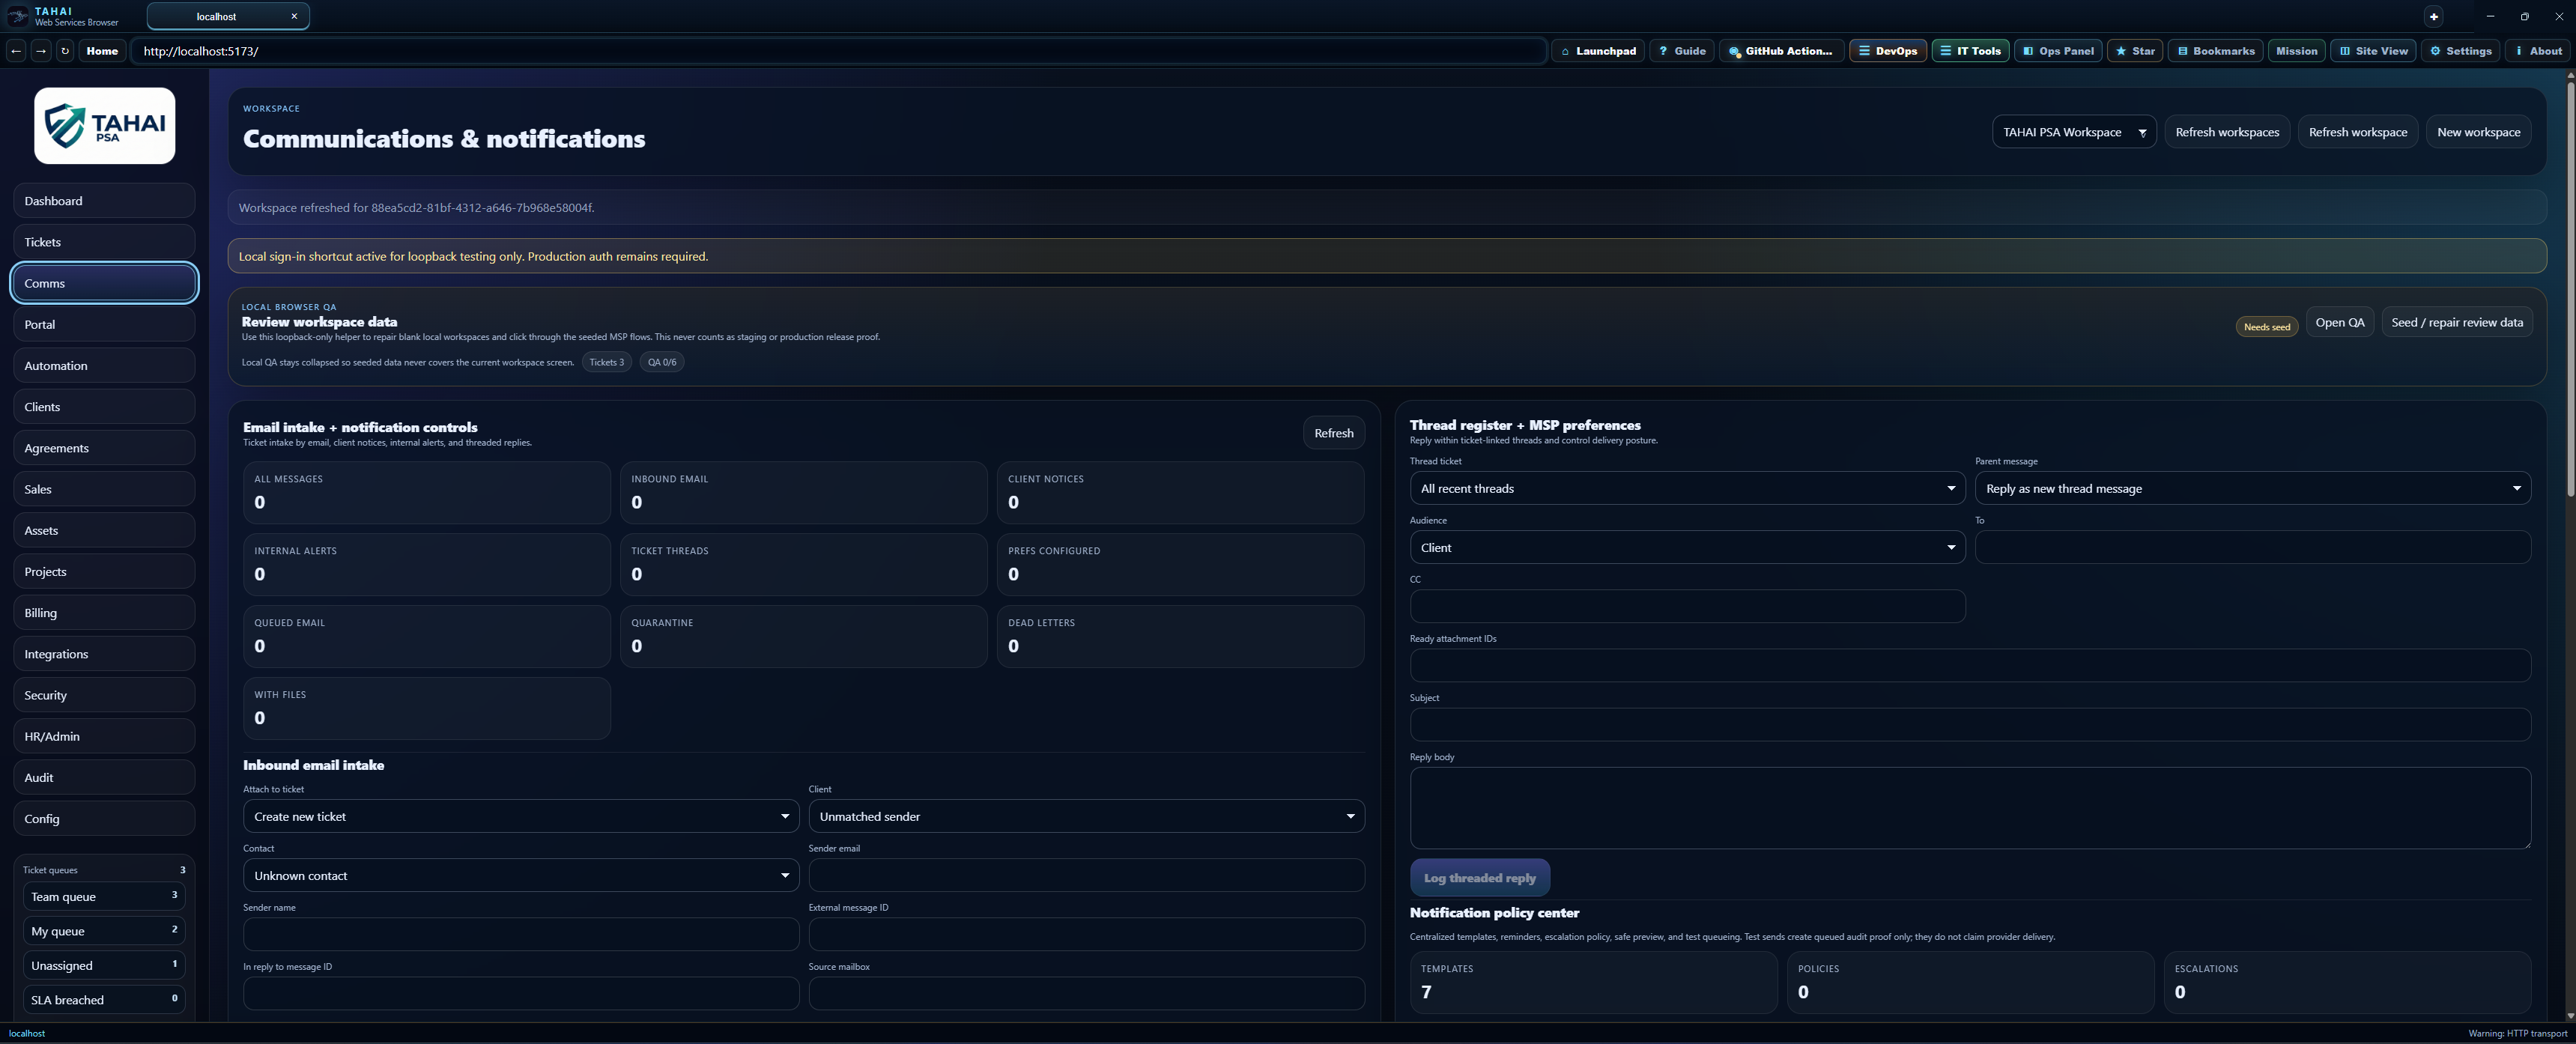
Task: Go back with the browser back arrow
Action: pyautogui.click(x=16, y=51)
